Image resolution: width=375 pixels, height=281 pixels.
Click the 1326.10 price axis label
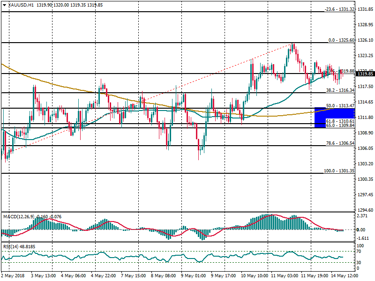[364, 40]
